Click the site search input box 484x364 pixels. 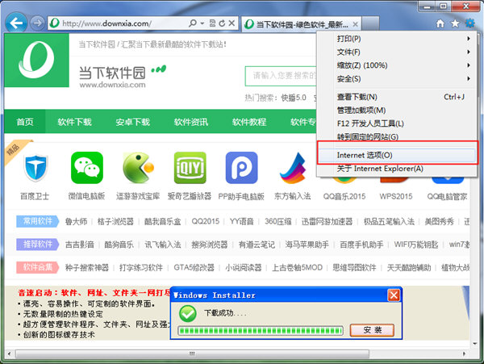point(281,76)
